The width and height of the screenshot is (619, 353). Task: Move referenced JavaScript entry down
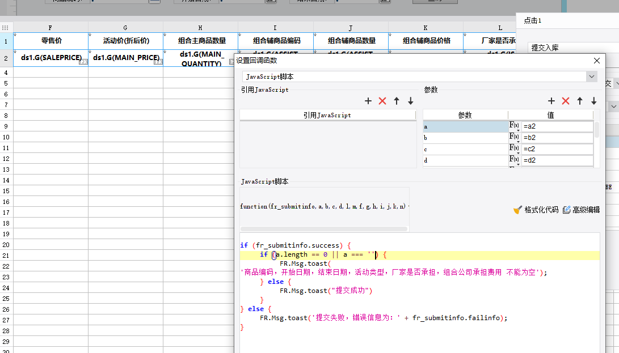[411, 101]
